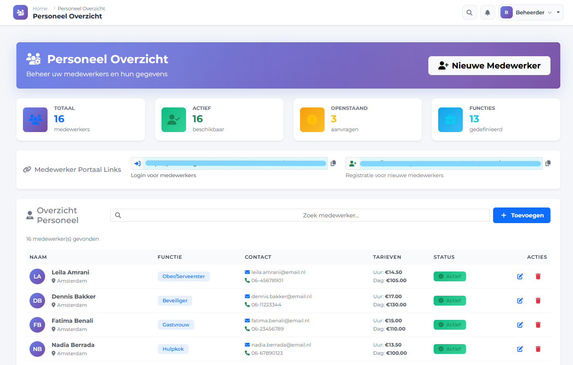Click the app logo icon in header
The height and width of the screenshot is (365, 573).
(20, 13)
